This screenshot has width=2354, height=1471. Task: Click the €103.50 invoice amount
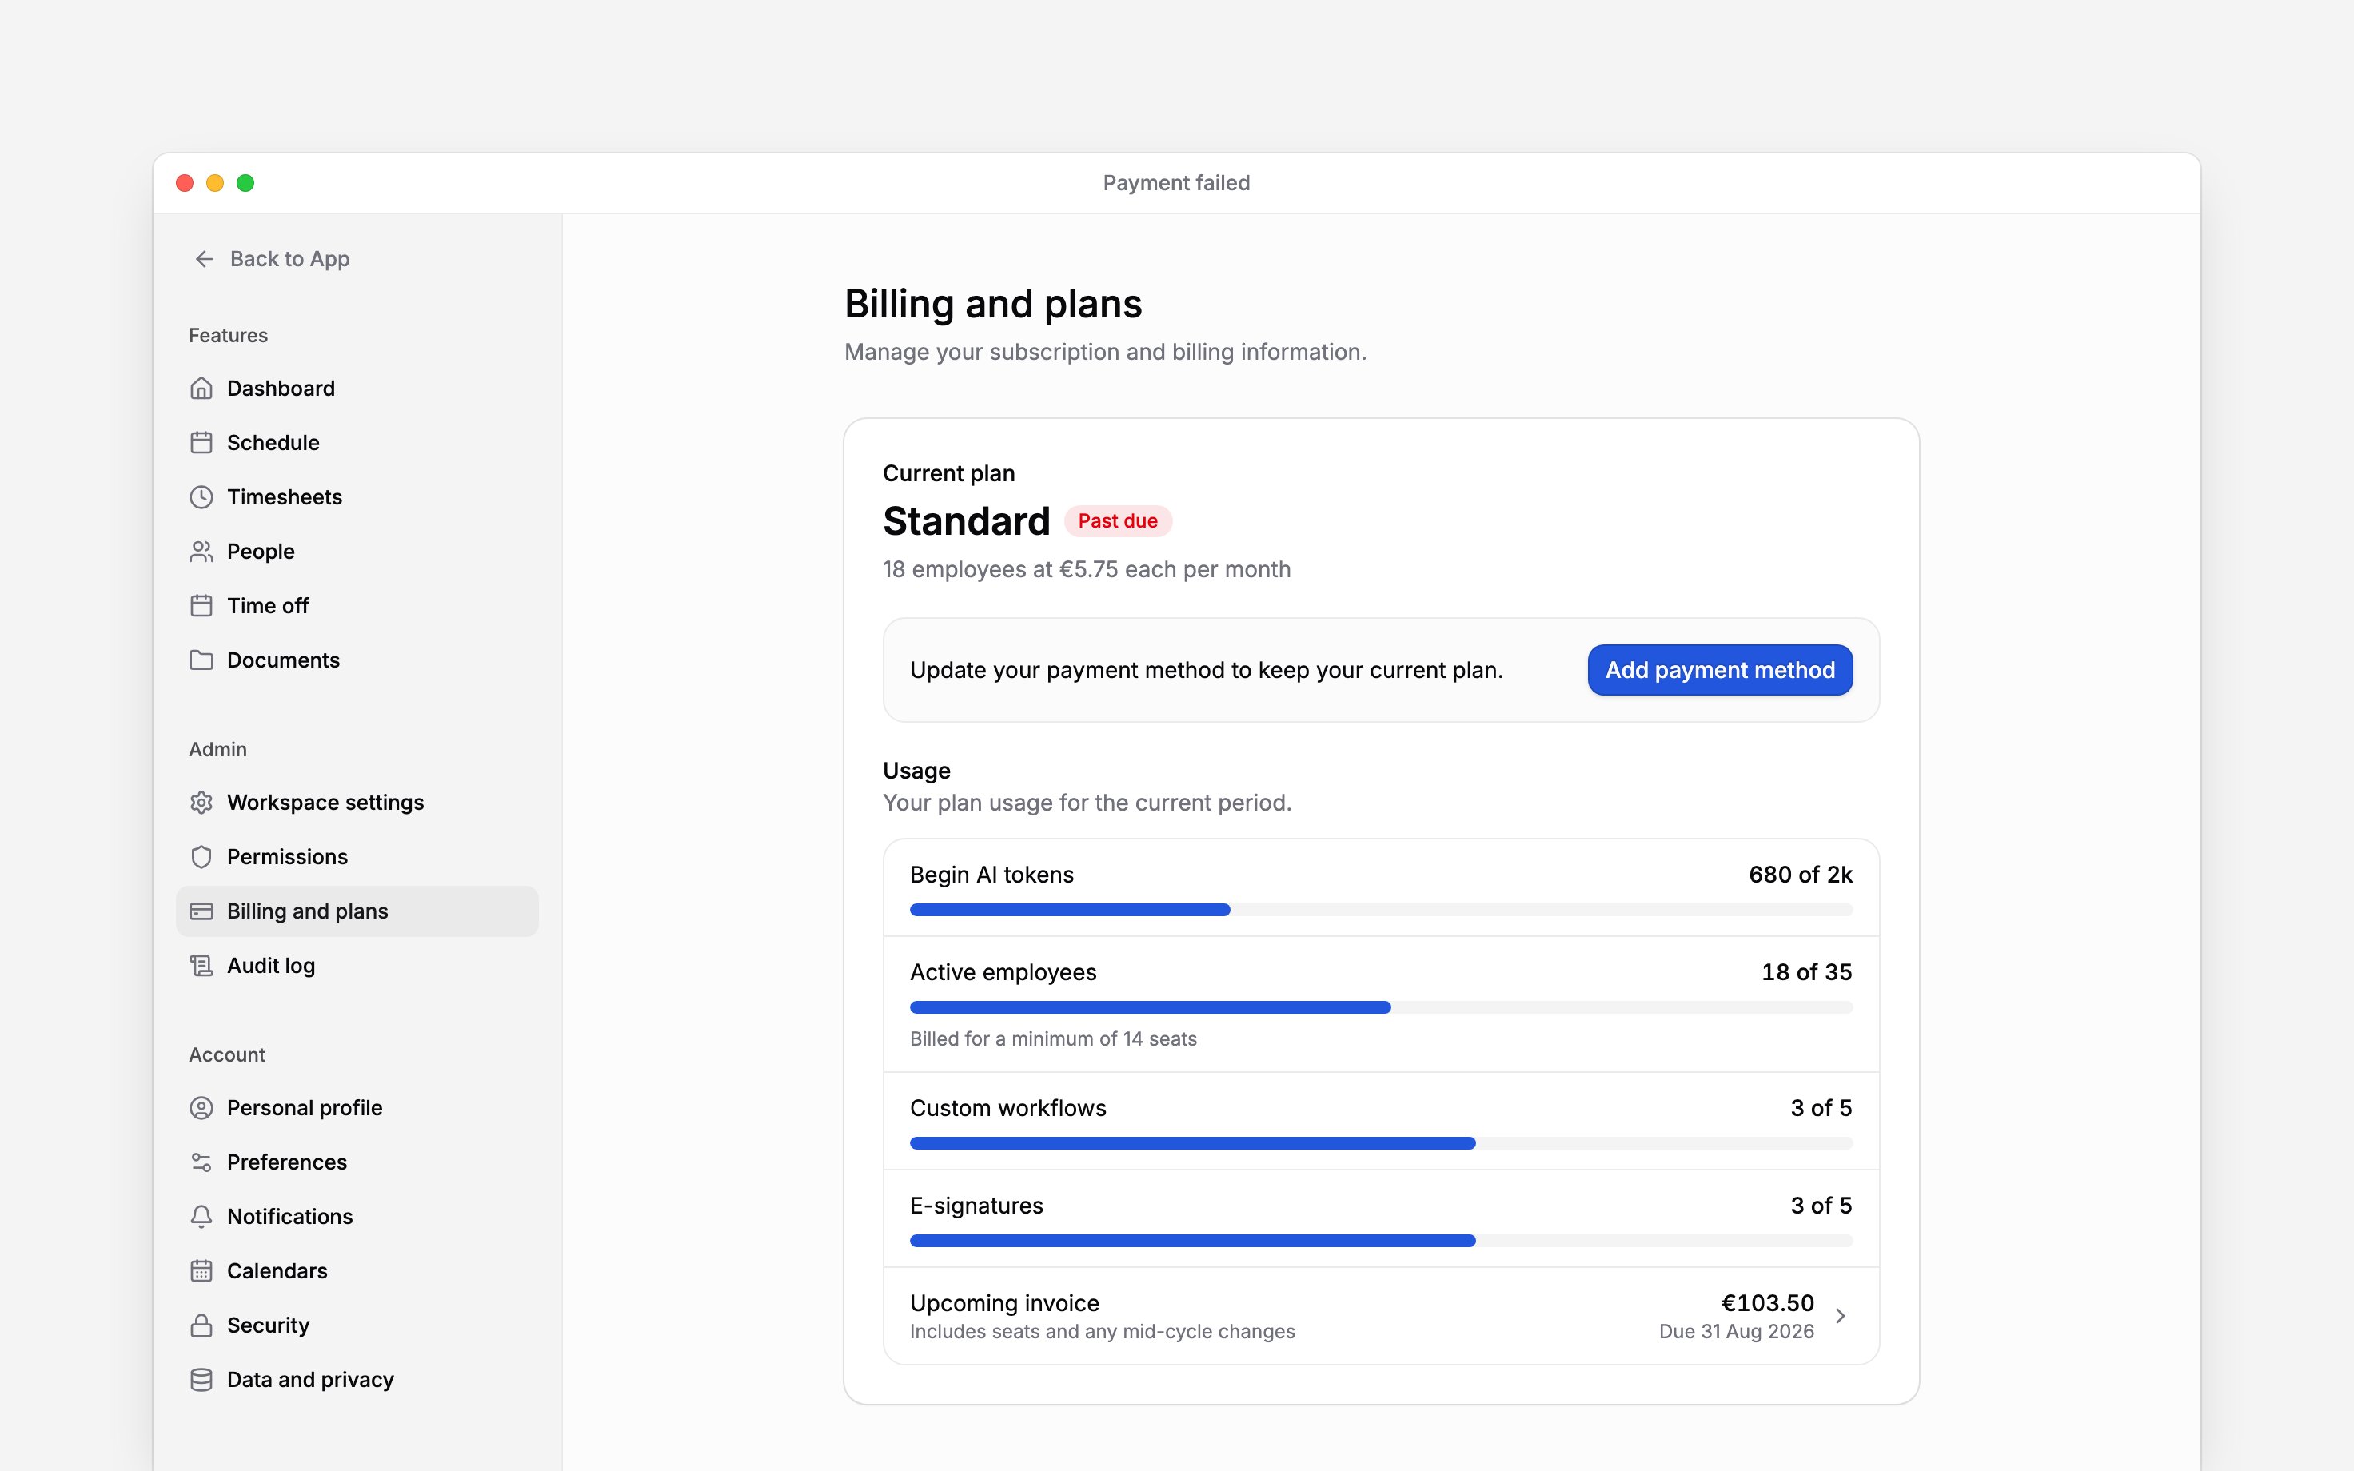[1767, 1302]
